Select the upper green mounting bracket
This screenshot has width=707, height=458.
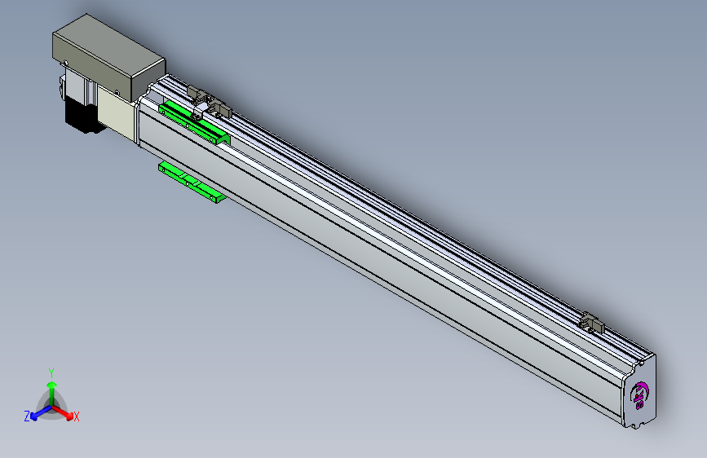click(194, 123)
